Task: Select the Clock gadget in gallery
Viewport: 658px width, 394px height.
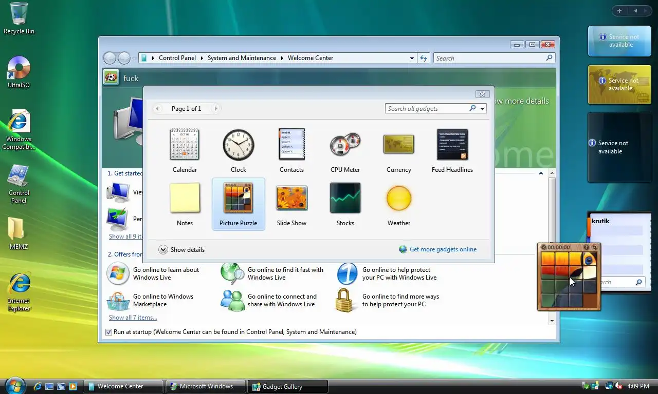Action: (238, 151)
